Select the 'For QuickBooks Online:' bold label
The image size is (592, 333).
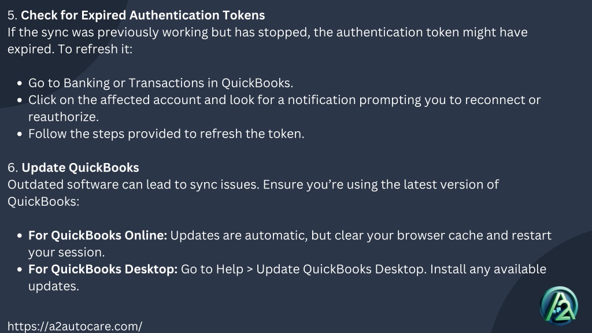tap(98, 235)
